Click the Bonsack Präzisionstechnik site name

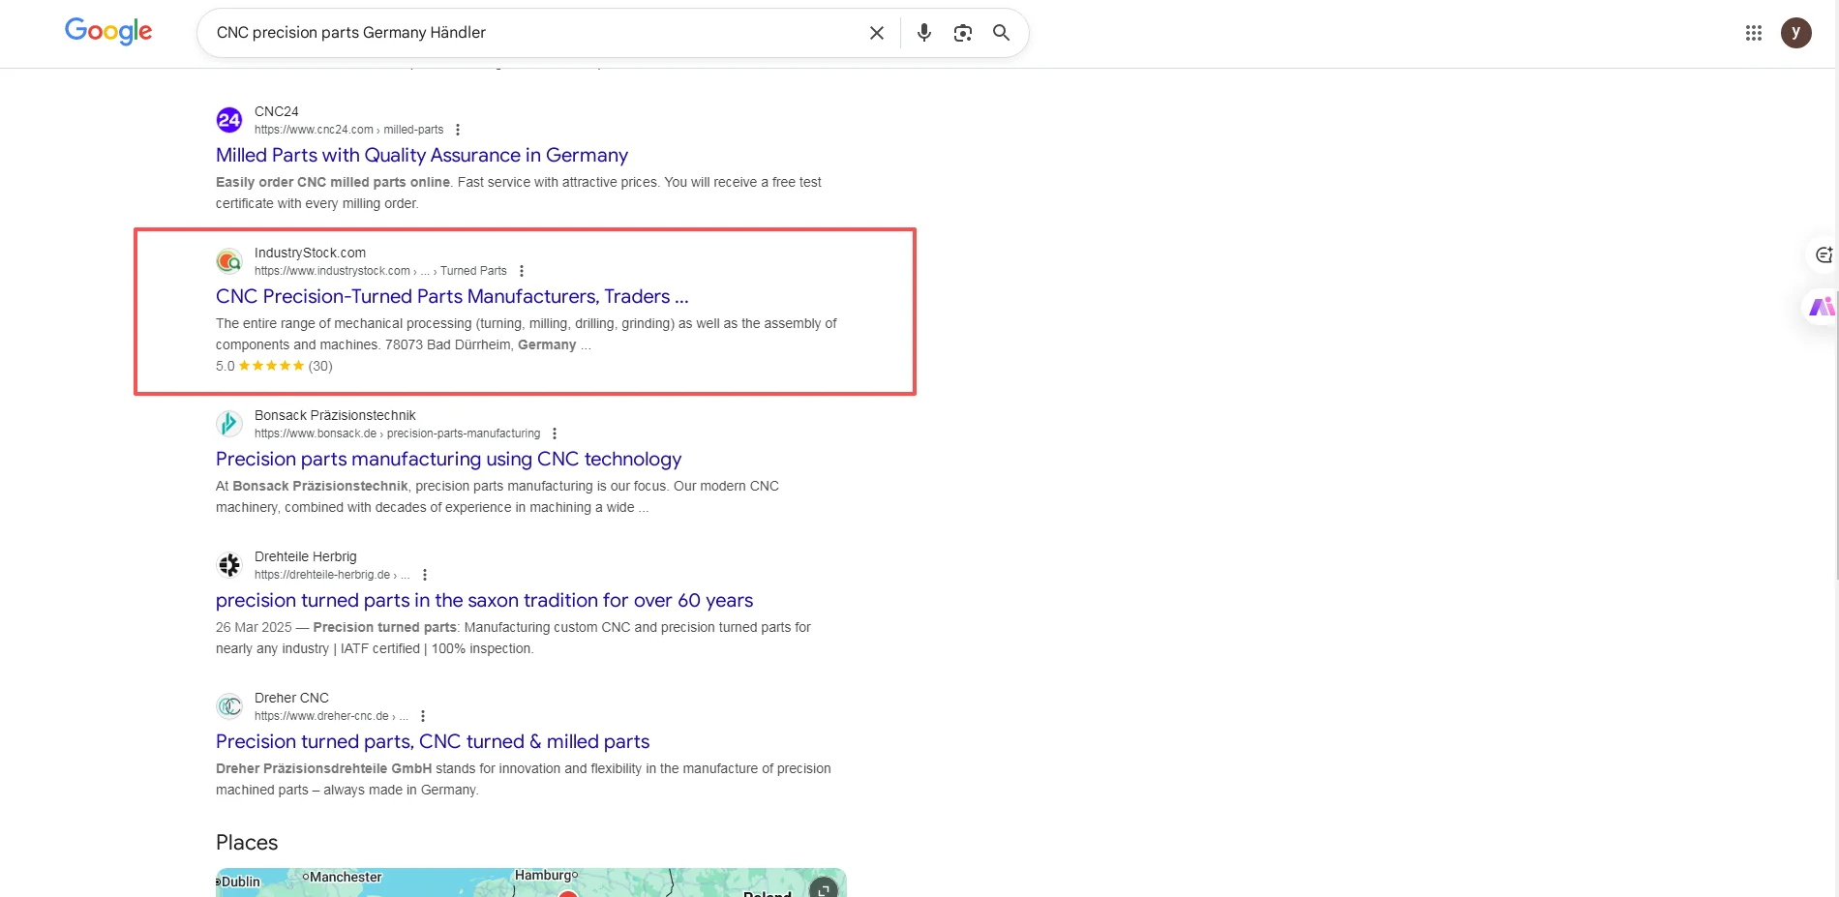[x=335, y=415]
